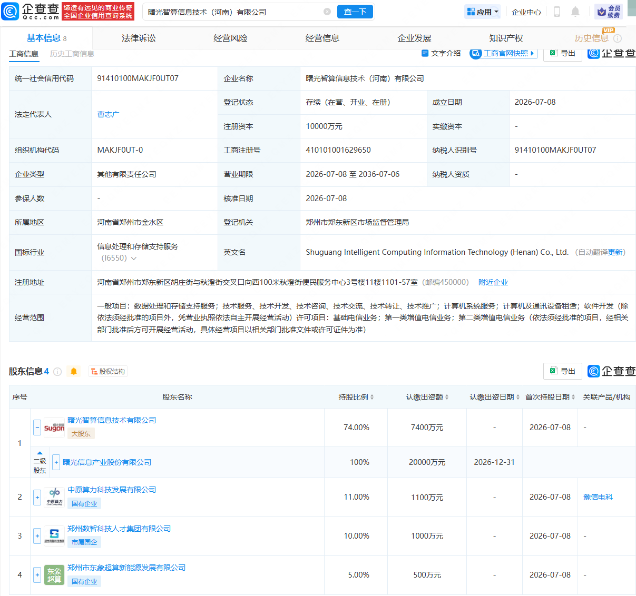Open notifications bell in the header
Screen dimensions: 636x596
coord(575,12)
